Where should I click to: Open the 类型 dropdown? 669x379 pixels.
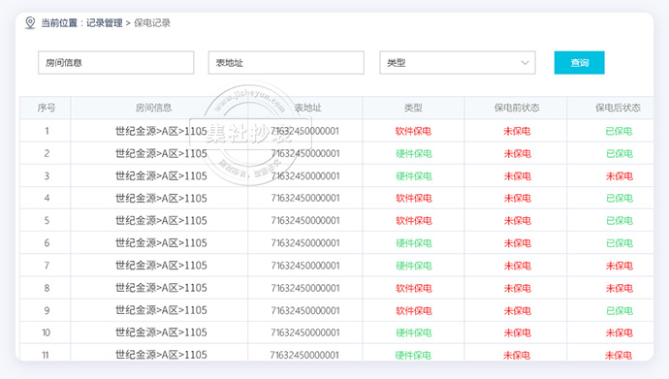(x=458, y=63)
